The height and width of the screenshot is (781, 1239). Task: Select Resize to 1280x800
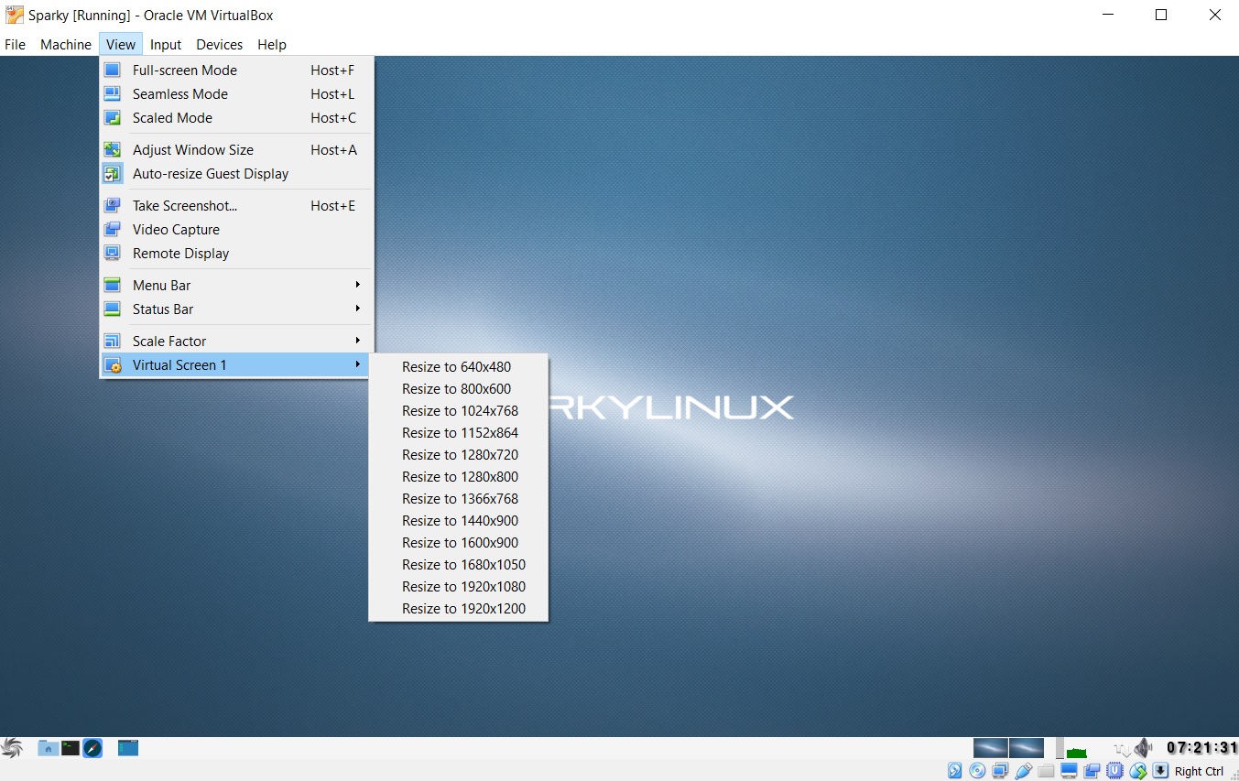458,477
